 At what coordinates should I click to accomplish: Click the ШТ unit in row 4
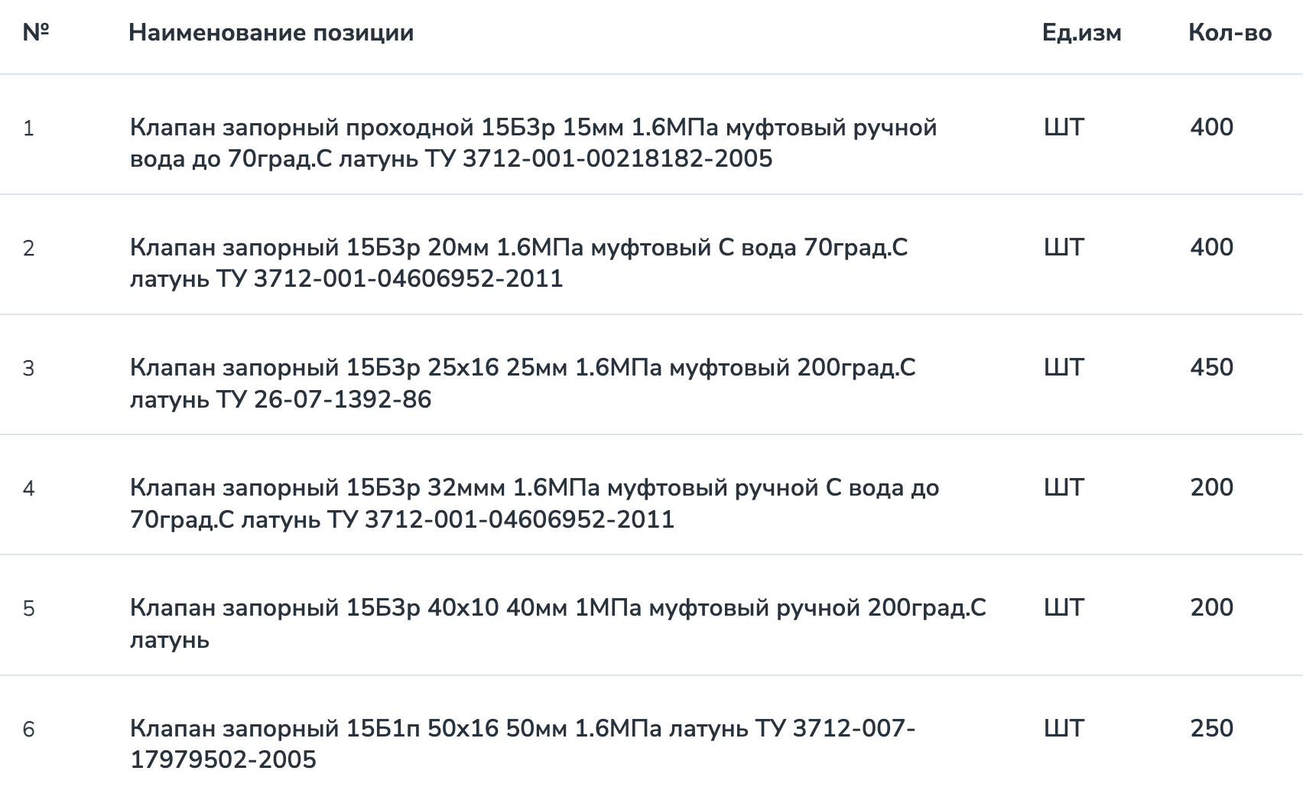(x=1064, y=488)
